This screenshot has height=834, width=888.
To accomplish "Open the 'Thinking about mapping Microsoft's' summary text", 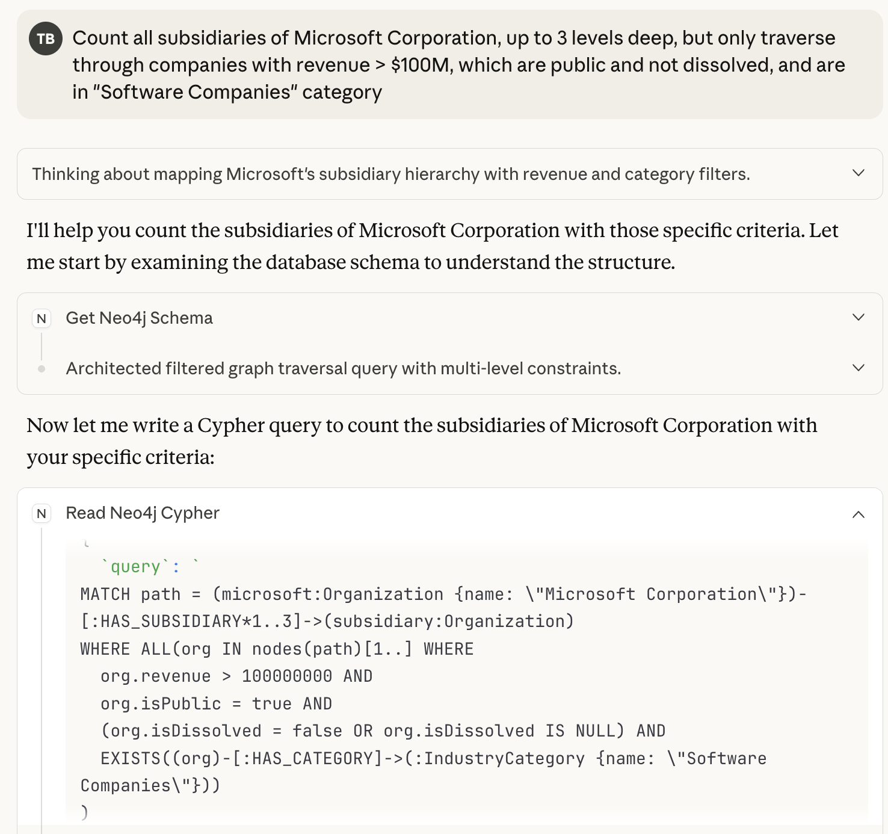I will [391, 175].
